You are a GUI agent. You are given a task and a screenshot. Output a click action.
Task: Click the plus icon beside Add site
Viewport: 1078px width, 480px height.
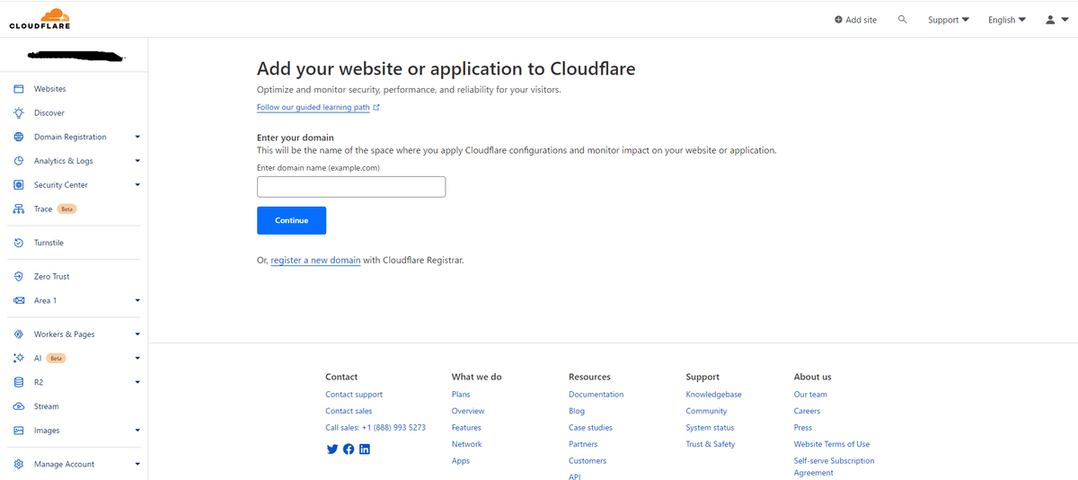[x=838, y=20]
